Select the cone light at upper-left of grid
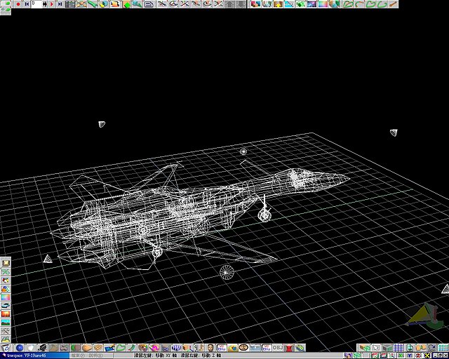The image size is (449, 359). click(102, 124)
